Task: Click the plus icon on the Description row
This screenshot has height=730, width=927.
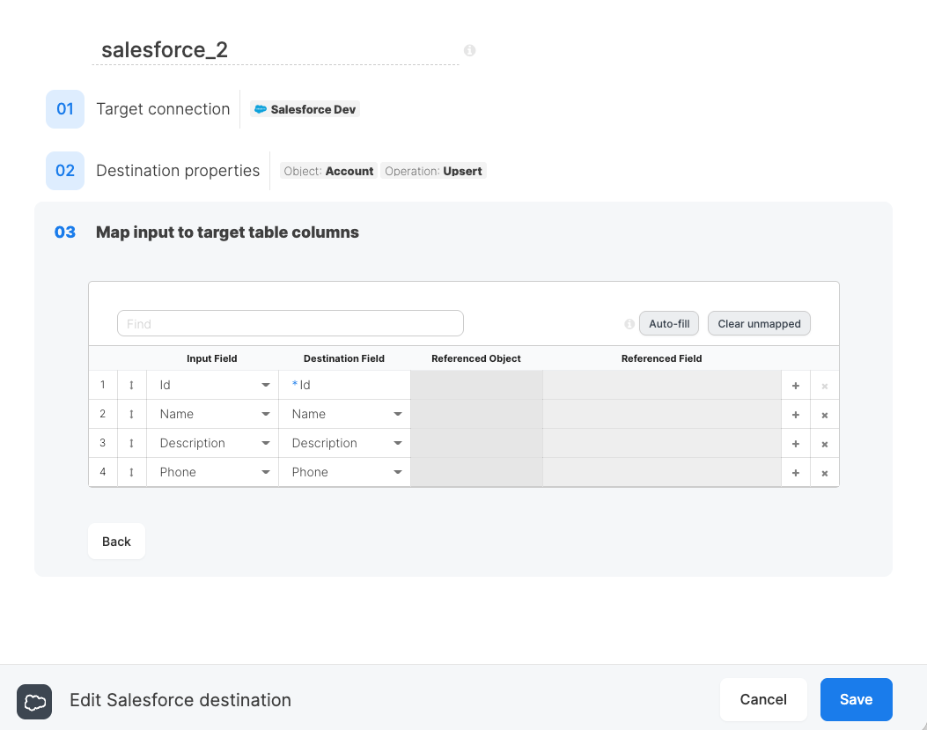Action: coord(795,443)
